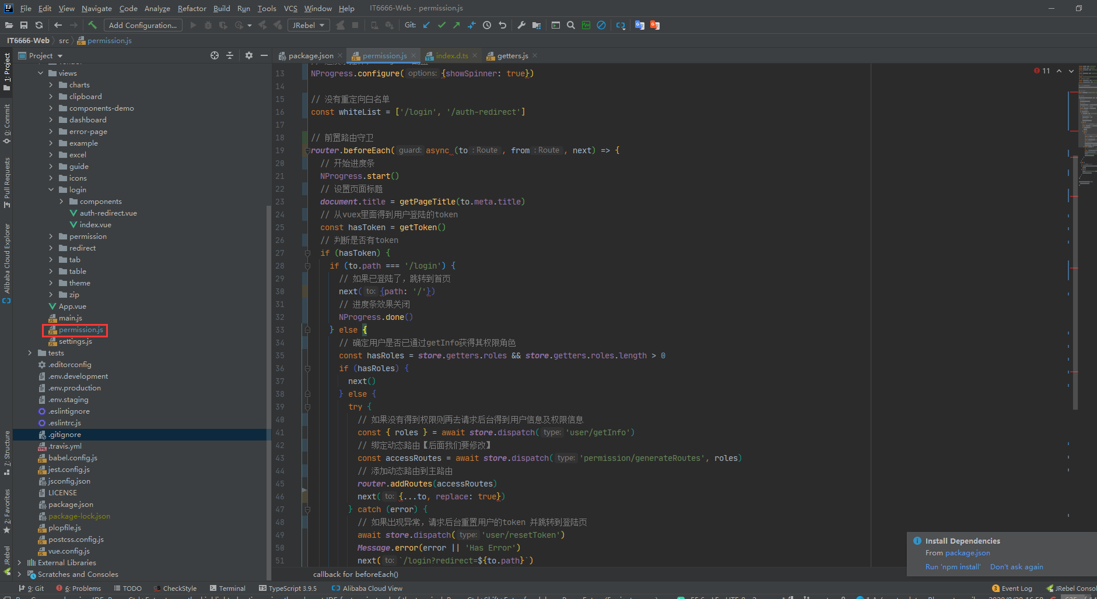
Task: Expand the dashboard folder
Action: coord(51,120)
